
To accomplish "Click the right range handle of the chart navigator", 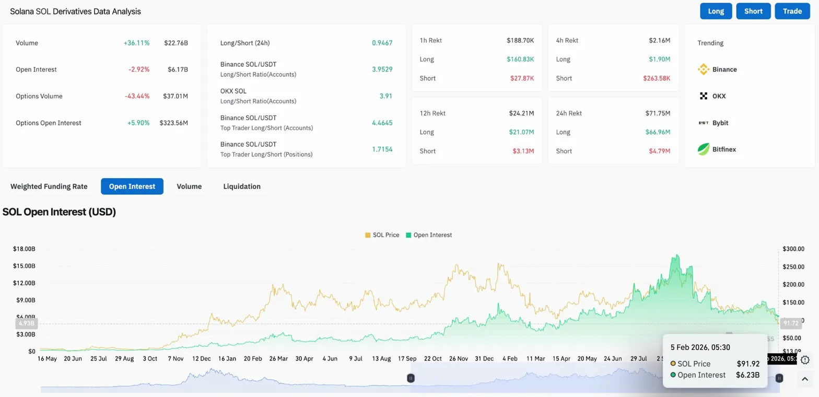I will click(x=779, y=378).
